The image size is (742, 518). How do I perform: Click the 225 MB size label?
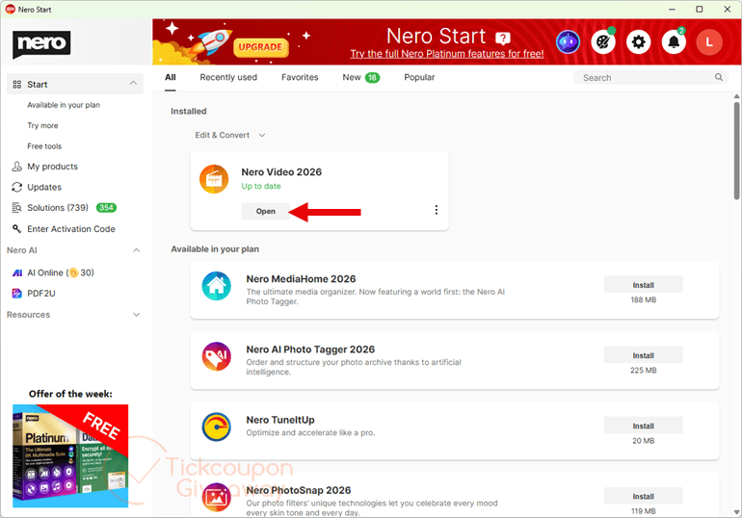click(643, 370)
